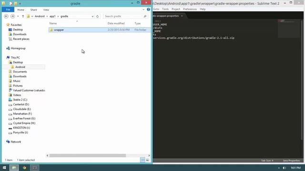Open Project menu in Sublime Text
The image size is (305, 171).
tap(176, 9)
